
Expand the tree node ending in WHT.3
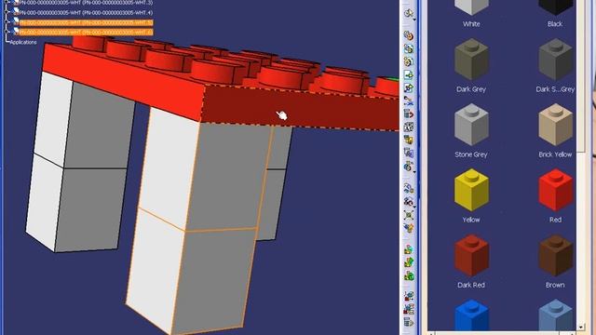click(x=7, y=2)
